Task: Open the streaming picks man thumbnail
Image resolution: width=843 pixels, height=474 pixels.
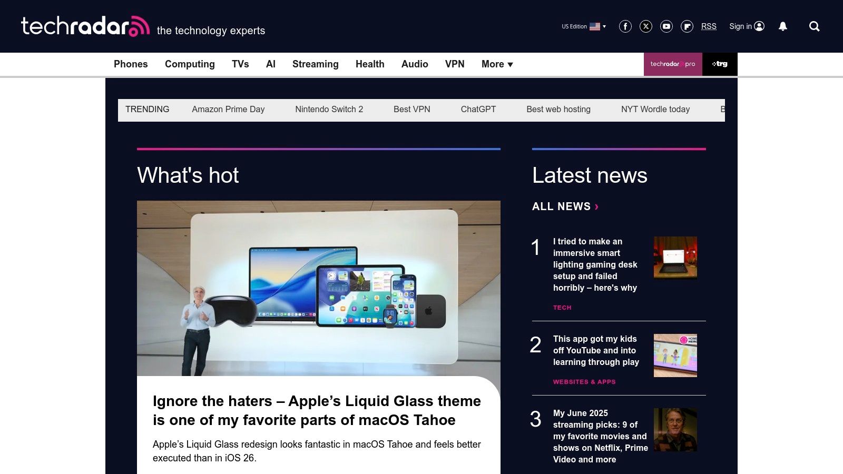Action: point(675,430)
